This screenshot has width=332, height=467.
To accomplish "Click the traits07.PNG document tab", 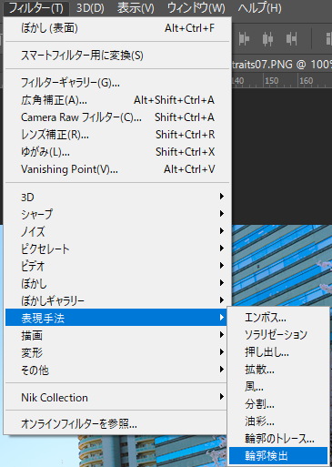I will click(282, 65).
